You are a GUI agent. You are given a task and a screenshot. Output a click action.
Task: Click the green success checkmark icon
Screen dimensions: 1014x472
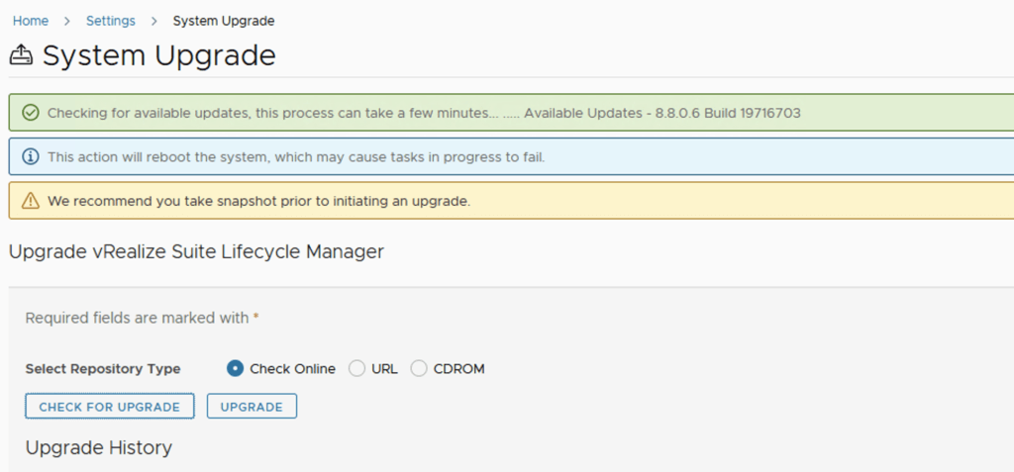[31, 113]
